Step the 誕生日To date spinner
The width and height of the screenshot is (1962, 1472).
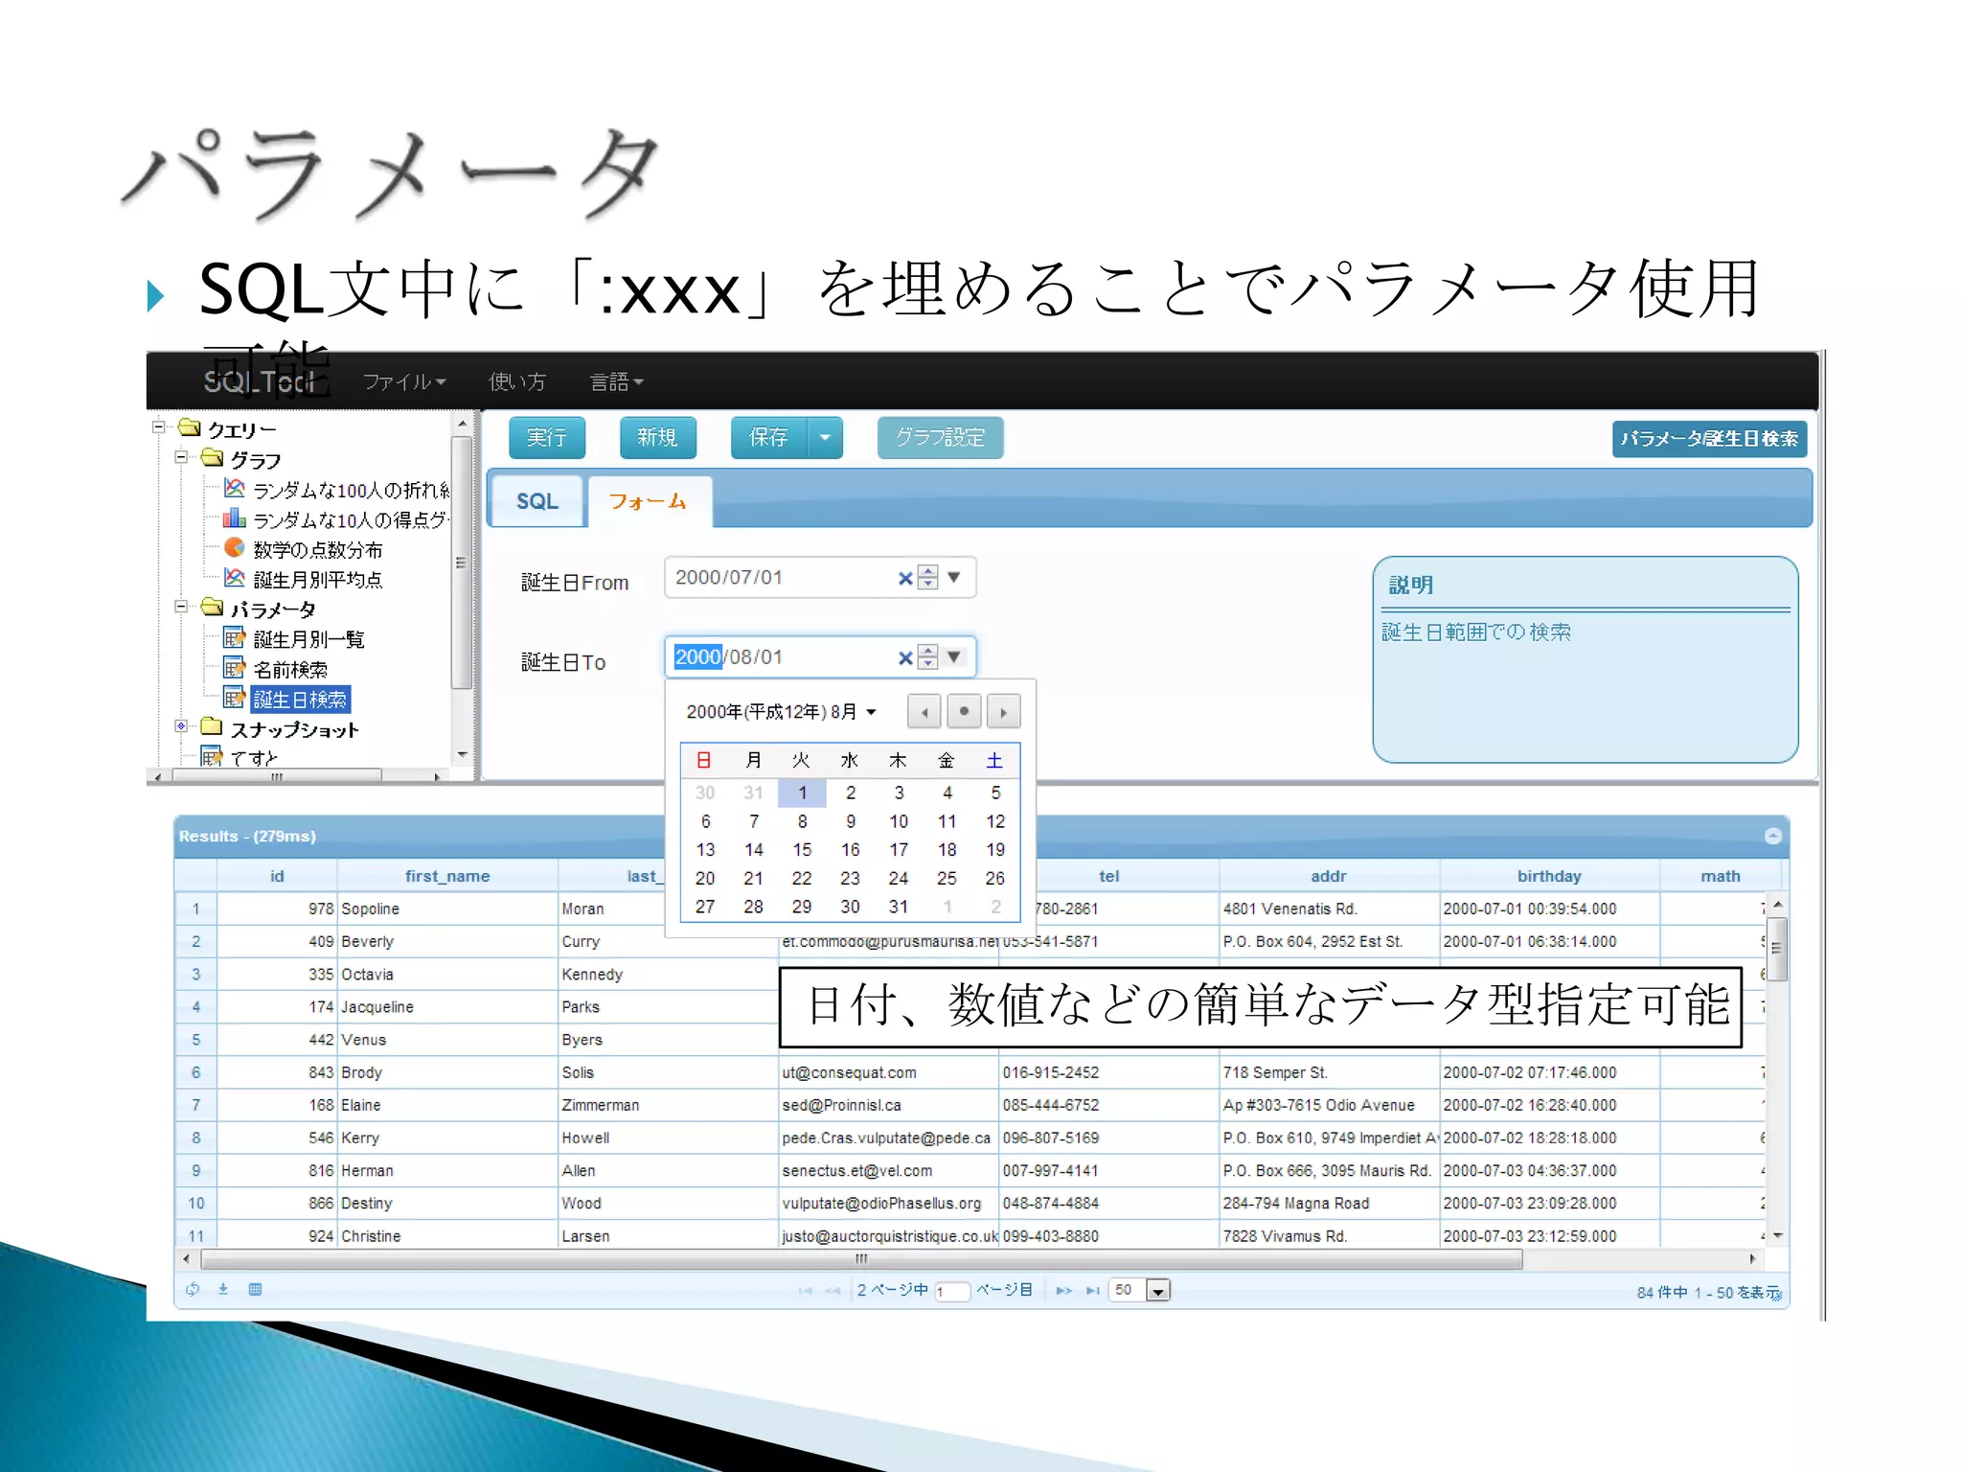pos(927,657)
